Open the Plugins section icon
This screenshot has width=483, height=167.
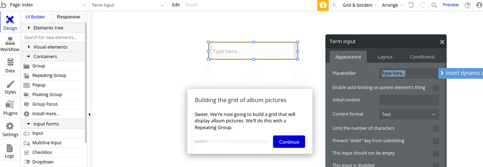(x=10, y=105)
